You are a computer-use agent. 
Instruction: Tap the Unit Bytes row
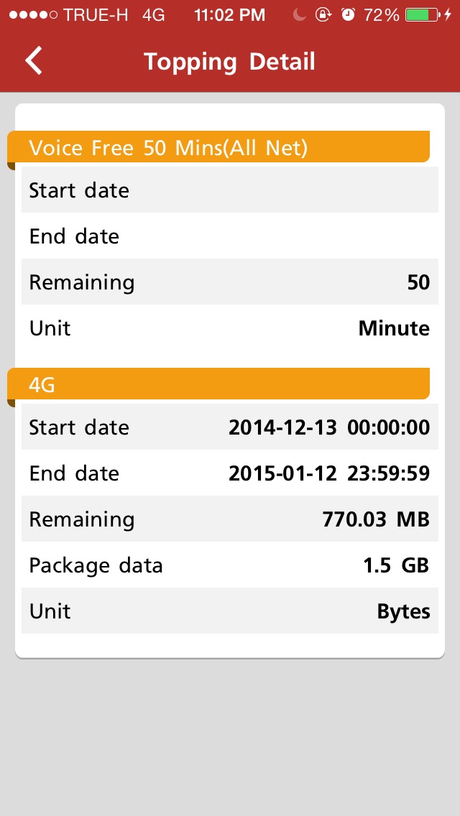[x=230, y=611]
